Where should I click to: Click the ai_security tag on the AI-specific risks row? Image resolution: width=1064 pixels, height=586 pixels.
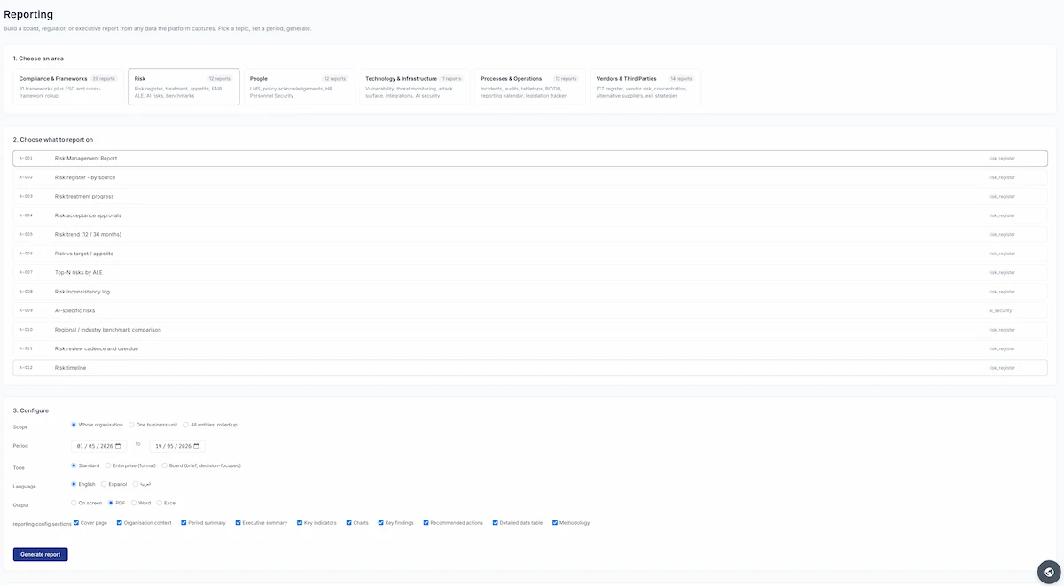(1000, 310)
